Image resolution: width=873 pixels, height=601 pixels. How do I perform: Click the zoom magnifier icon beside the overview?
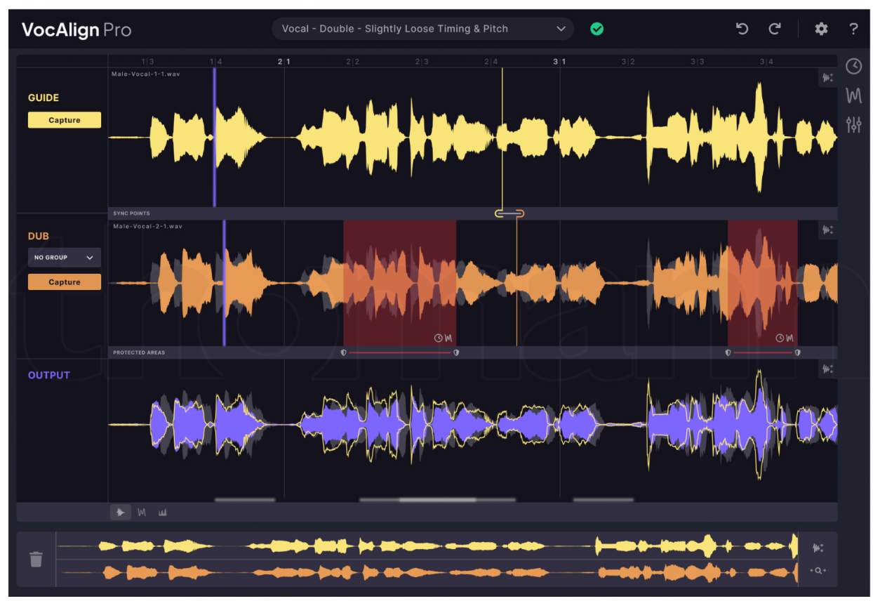(x=818, y=571)
